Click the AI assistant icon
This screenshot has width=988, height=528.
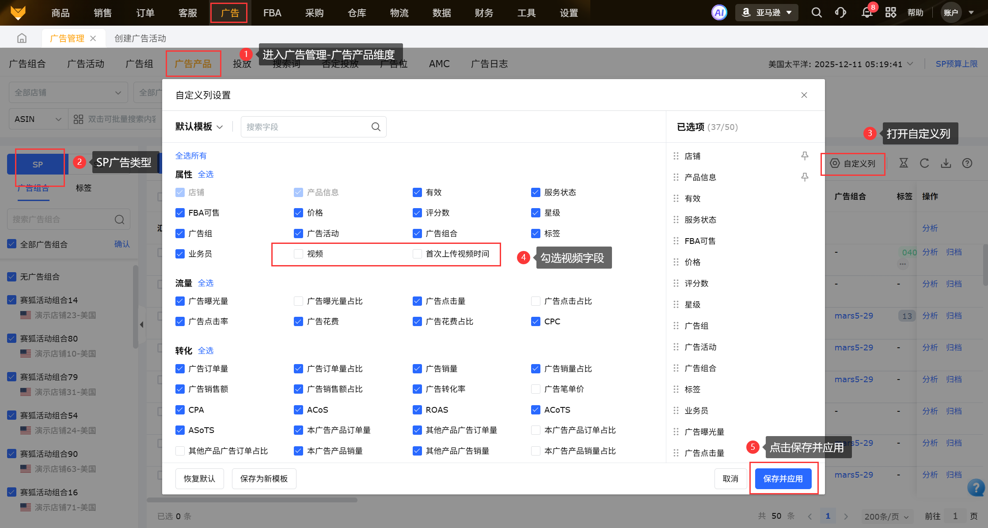tap(719, 12)
